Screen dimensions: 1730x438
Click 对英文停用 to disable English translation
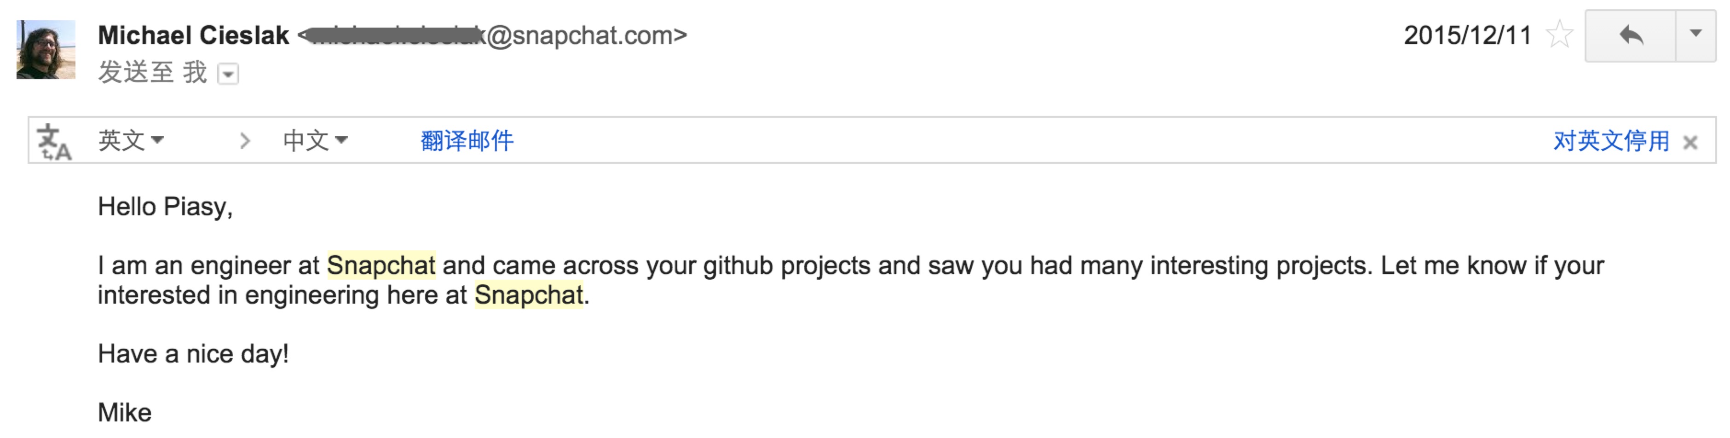point(1610,140)
